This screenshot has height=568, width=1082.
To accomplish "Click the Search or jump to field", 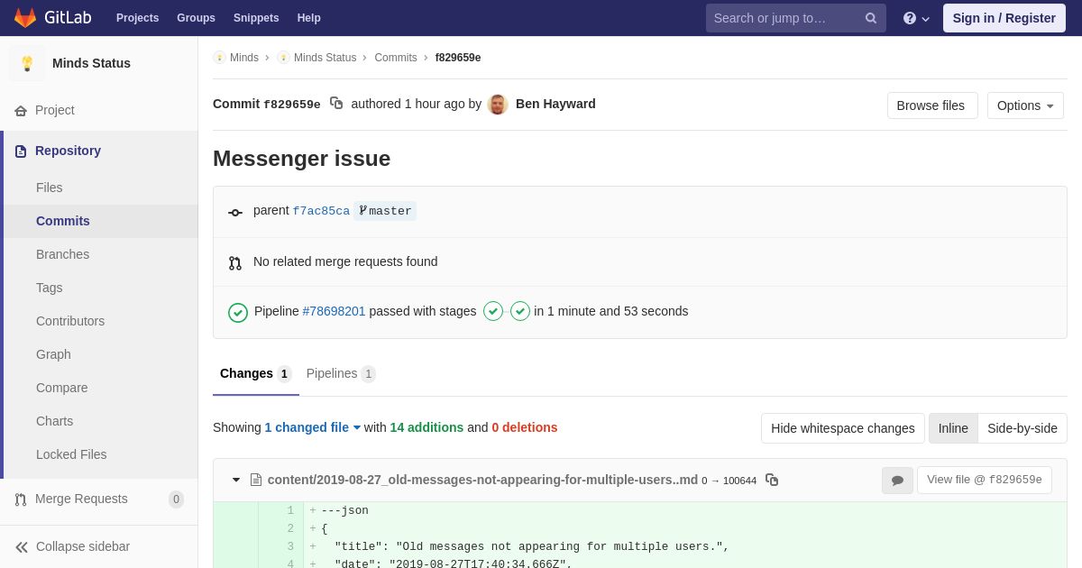I will 783,18.
